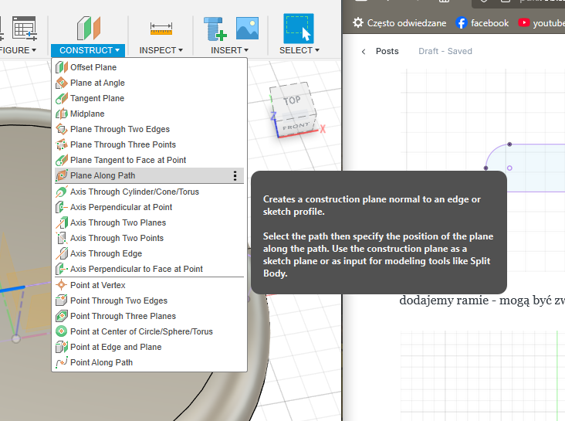Click the Midplane icon
The height and width of the screenshot is (421, 565).
(x=62, y=114)
